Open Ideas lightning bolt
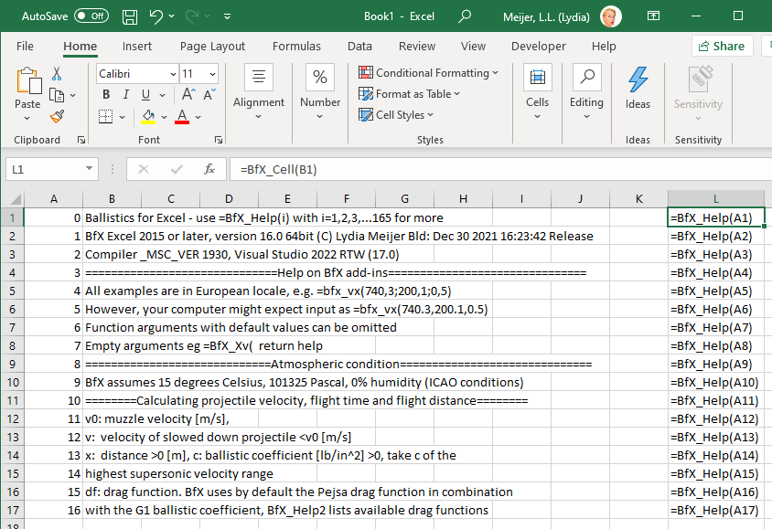 point(638,79)
